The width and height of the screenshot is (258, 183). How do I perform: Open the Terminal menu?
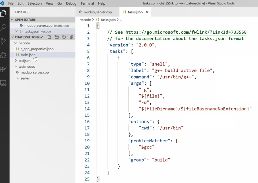[87, 3]
